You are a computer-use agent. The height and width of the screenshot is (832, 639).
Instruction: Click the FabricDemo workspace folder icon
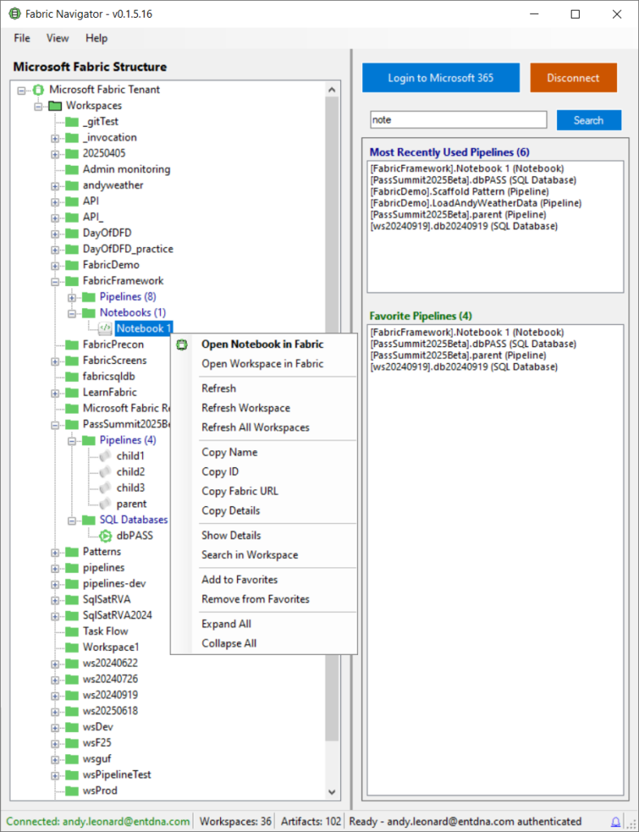tap(71, 265)
